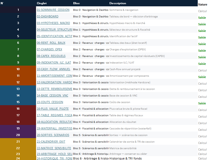Select 'Arbitrage — conserver ou céder' cell
Viewport: 208px width, 160px height.
click(x=128, y=154)
